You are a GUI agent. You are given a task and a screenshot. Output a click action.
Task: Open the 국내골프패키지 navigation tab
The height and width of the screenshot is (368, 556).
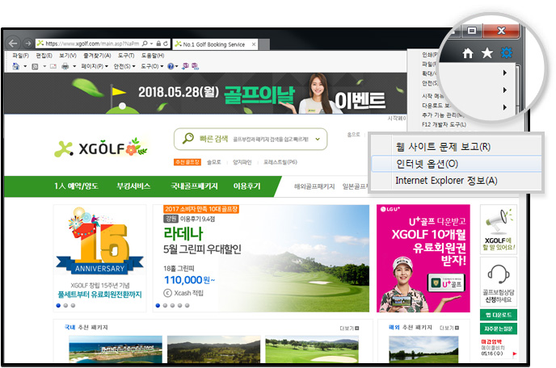coord(194,186)
